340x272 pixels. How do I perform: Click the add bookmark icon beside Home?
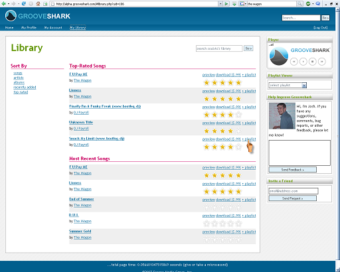click(45, 4)
